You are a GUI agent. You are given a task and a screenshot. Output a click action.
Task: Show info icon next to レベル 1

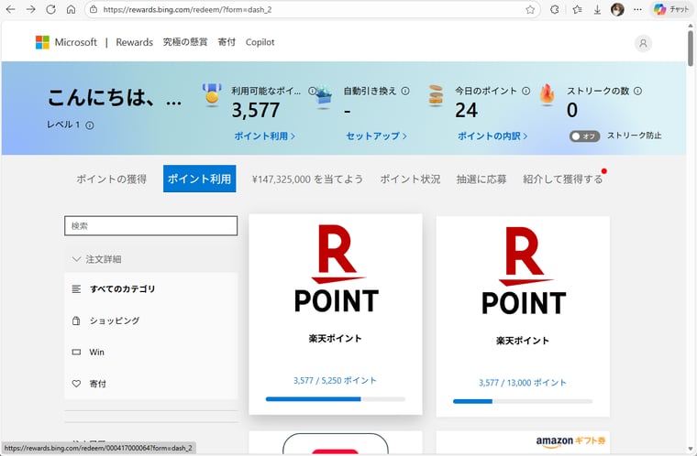(89, 125)
